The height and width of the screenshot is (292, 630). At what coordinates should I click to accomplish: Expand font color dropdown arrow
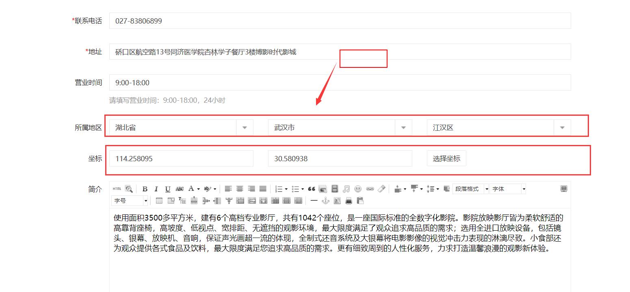coord(199,189)
